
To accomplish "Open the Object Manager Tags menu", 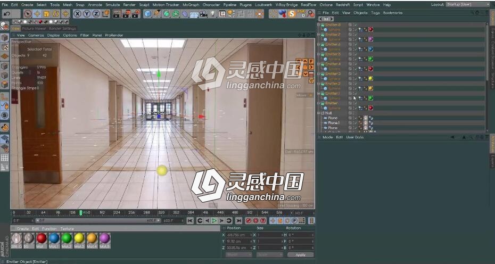I will click(x=375, y=13).
